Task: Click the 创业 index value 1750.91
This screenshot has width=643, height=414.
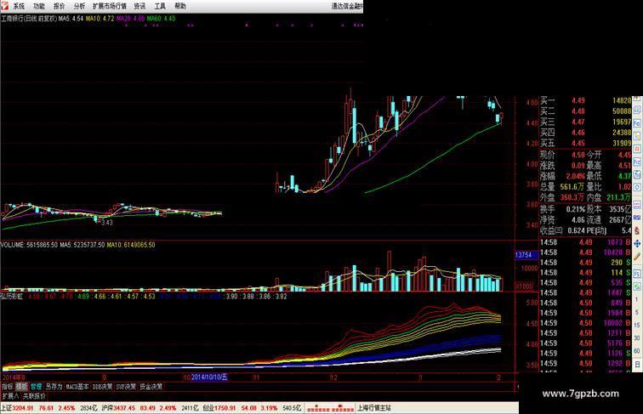Action: [x=225, y=408]
